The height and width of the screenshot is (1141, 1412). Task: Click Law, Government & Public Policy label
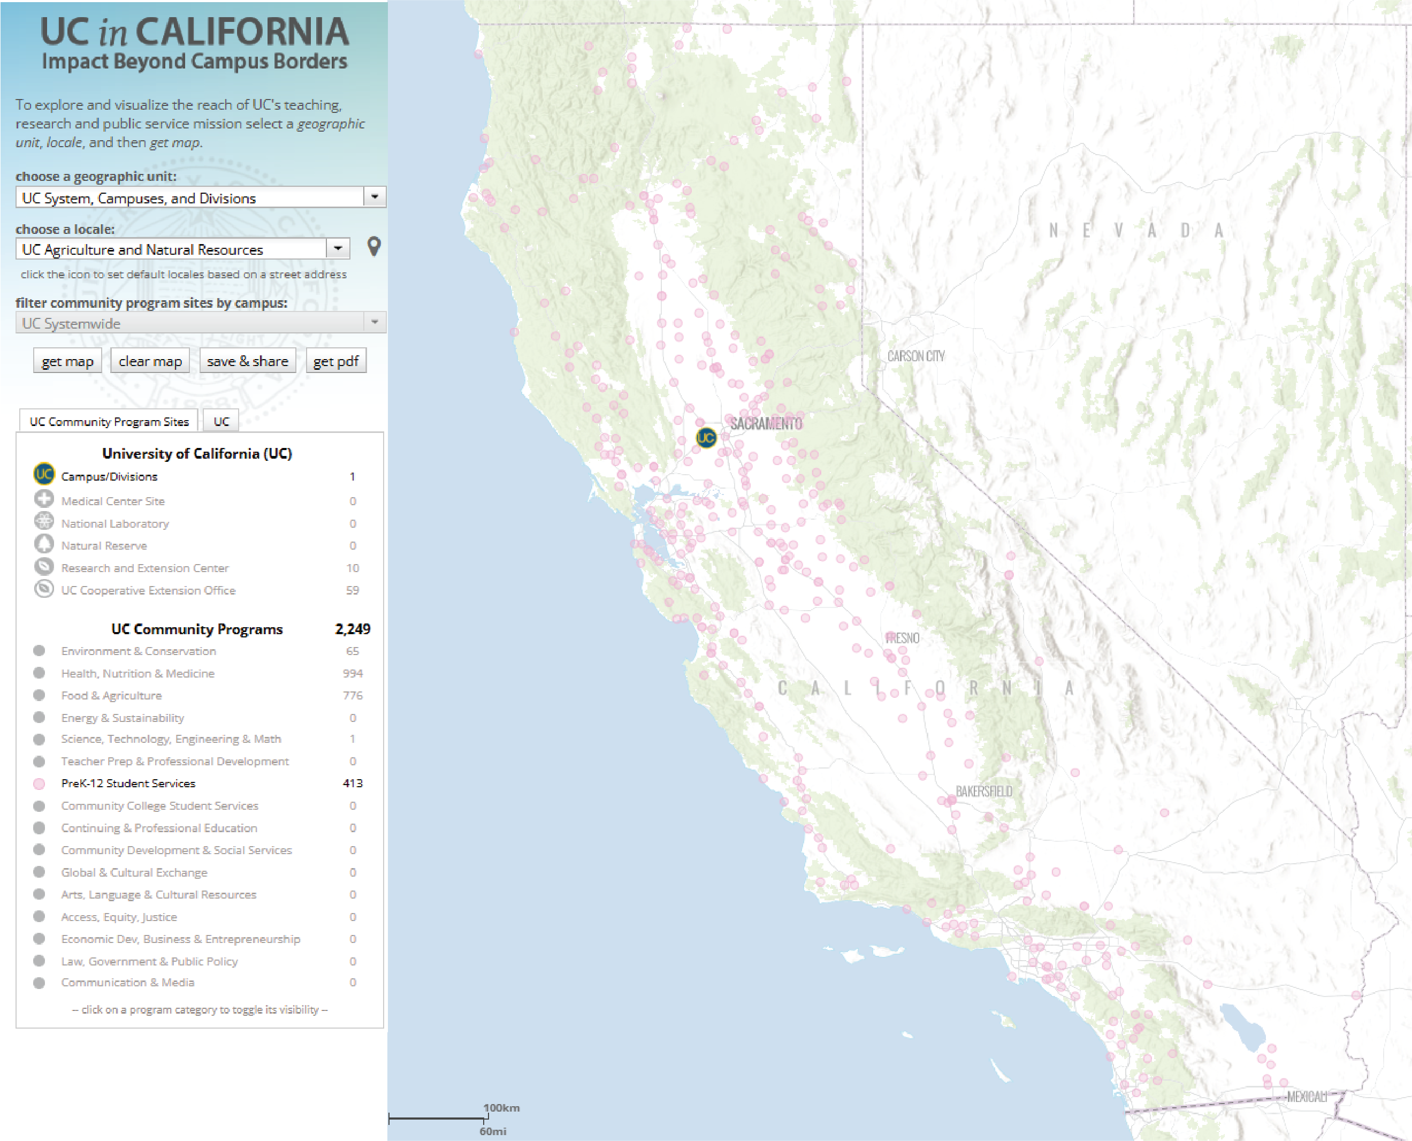[150, 962]
